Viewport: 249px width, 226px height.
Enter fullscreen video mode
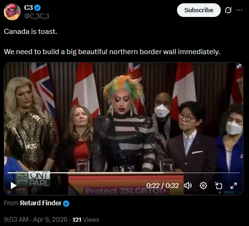(x=233, y=186)
